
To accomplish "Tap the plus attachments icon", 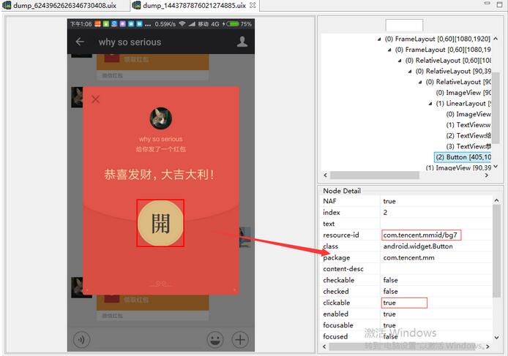I will 240,339.
